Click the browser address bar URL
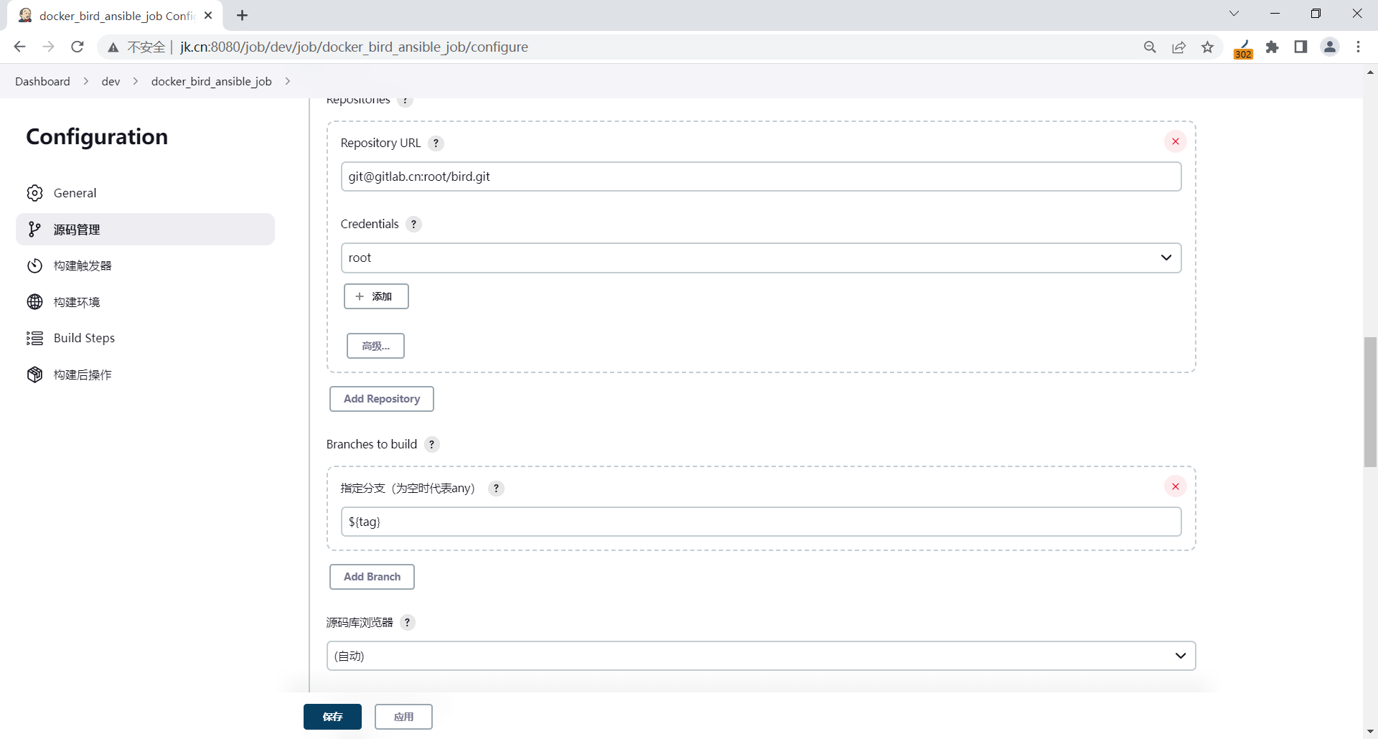 pyautogui.click(x=354, y=47)
